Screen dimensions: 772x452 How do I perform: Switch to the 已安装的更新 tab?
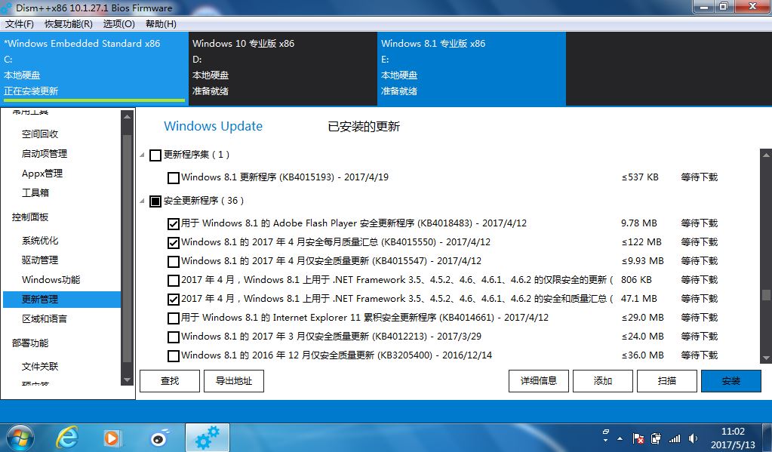[x=364, y=127]
